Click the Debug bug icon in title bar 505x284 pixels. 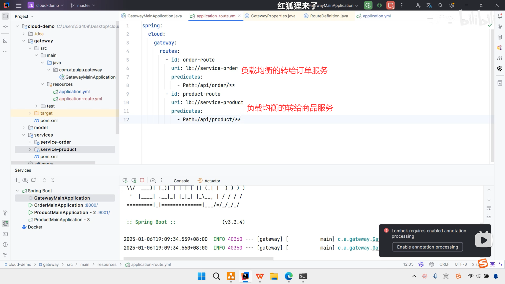379,5
